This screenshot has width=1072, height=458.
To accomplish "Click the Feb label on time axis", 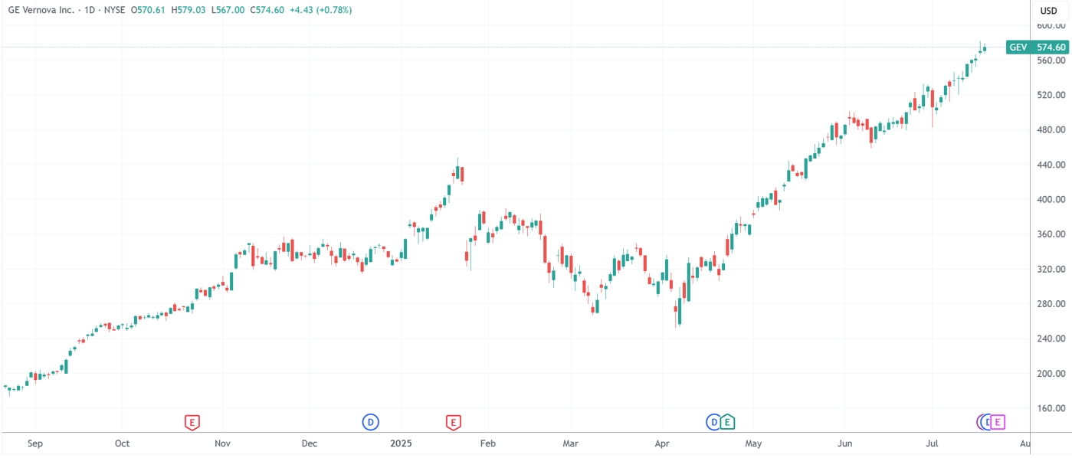I will pyautogui.click(x=487, y=443).
